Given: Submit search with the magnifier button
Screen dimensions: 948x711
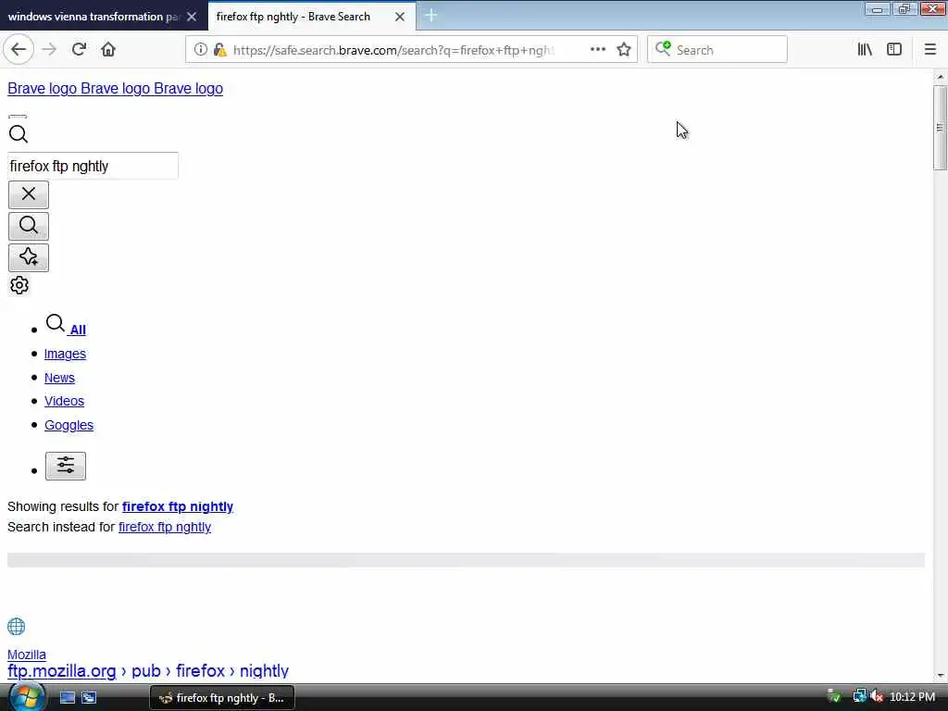Looking at the screenshot, I should [x=29, y=226].
